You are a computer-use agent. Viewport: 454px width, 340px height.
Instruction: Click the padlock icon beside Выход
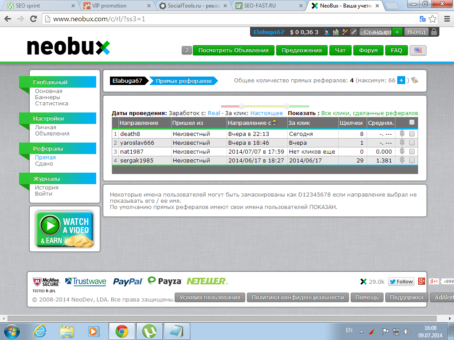coord(434,32)
